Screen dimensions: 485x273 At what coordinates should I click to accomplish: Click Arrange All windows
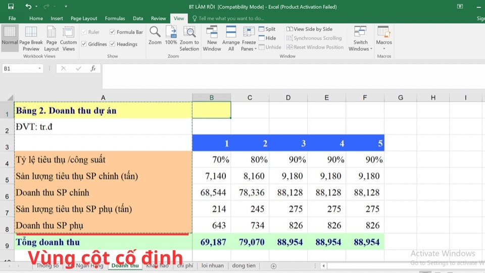pos(231,39)
